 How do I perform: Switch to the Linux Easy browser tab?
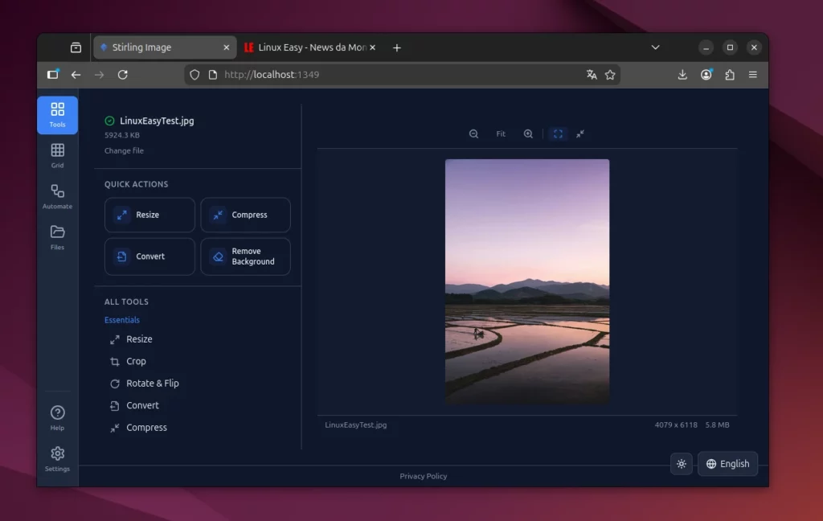tap(305, 47)
